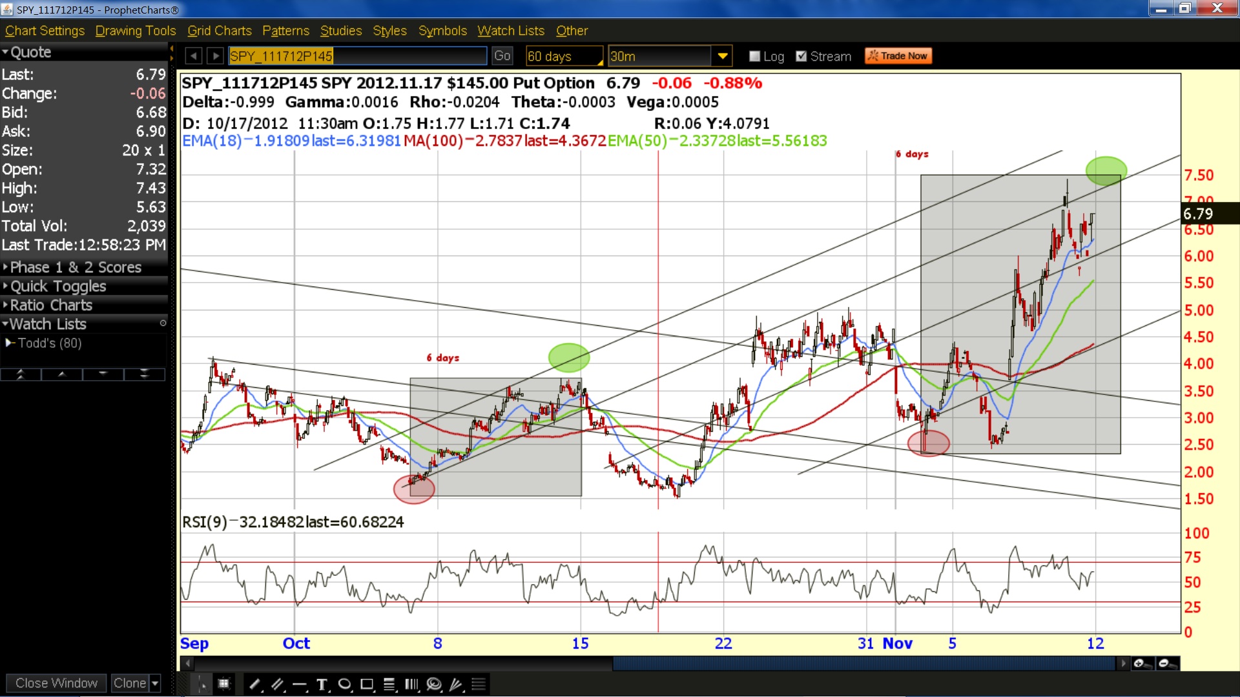
Task: Enable the Log scale checkbox
Action: pos(754,56)
